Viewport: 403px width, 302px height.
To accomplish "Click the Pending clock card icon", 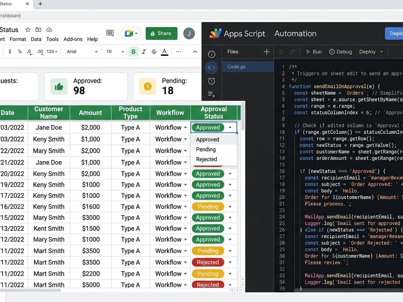I will (x=147, y=87).
